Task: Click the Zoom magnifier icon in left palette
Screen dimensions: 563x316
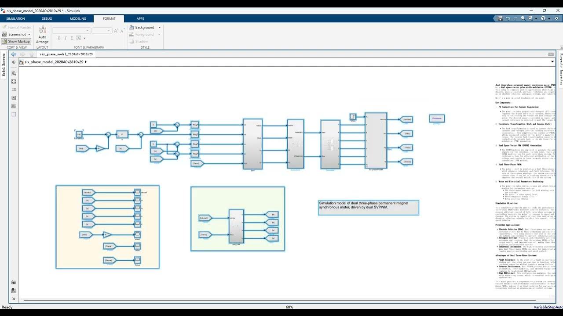Action: pos(14,73)
